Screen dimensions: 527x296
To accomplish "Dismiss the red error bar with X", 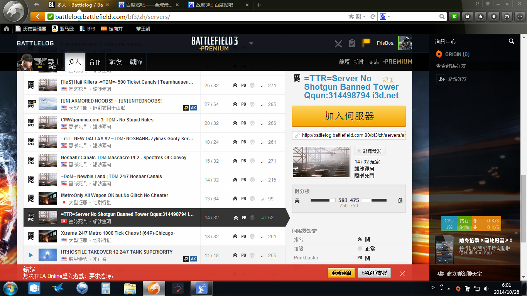I will pos(402,273).
